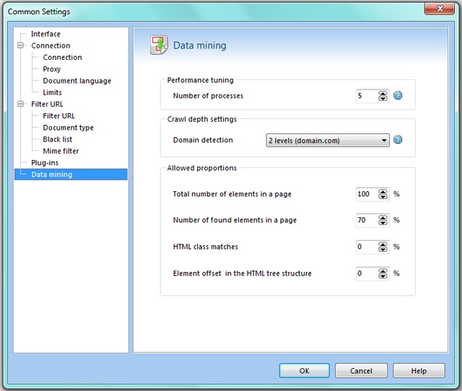Open Limits settings page
This screenshot has height=391, width=462.
53,92
